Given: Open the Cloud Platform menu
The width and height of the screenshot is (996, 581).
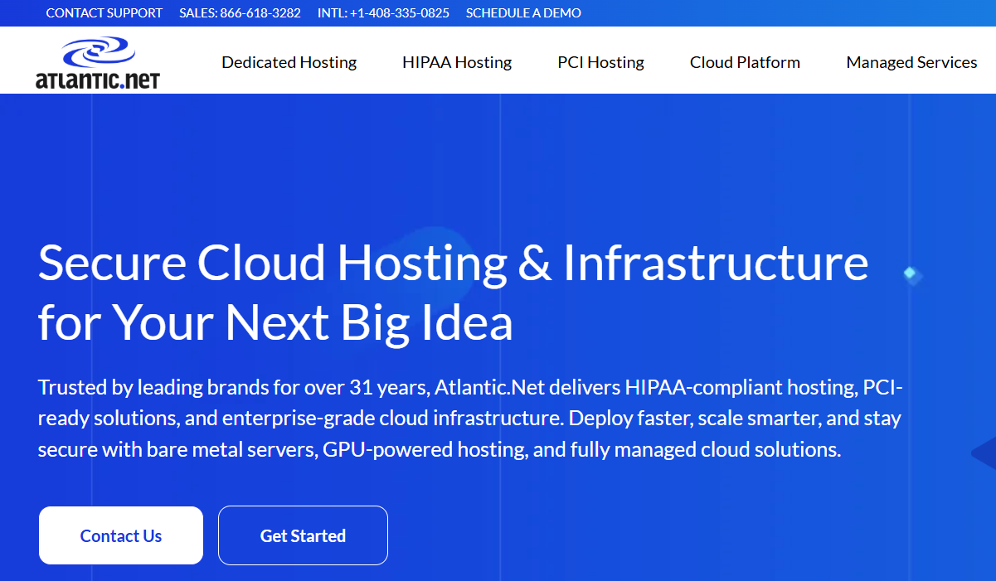Looking at the screenshot, I should [745, 62].
